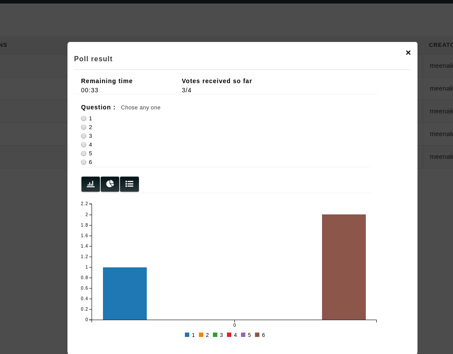Click the 'Poll result' dialog title
The width and height of the screenshot is (453, 354).
tap(93, 59)
